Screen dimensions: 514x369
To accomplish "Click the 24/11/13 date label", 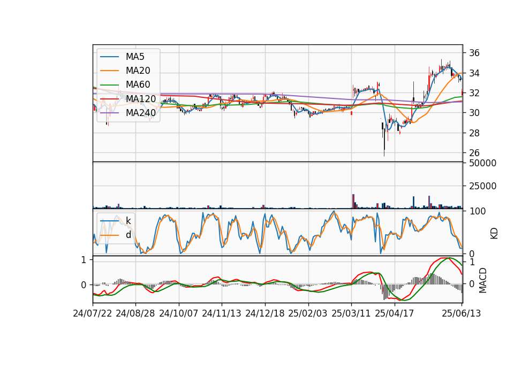I will (222, 313).
